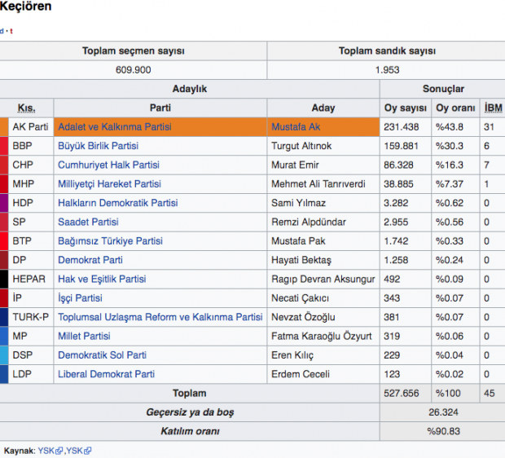Click the 't' template talk link
Screen dimensions: 505x458
coord(11,31)
